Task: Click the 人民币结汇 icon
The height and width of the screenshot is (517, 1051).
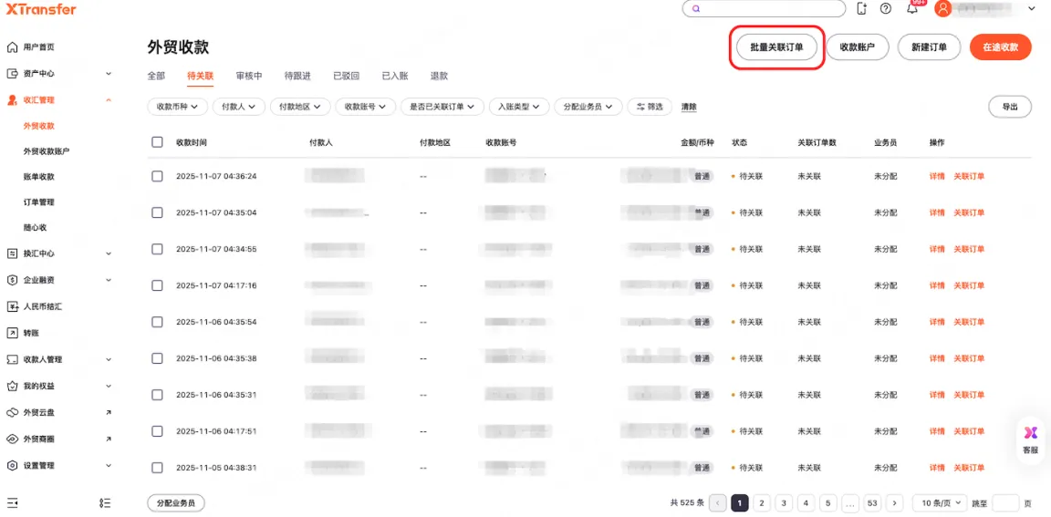Action: [11, 306]
